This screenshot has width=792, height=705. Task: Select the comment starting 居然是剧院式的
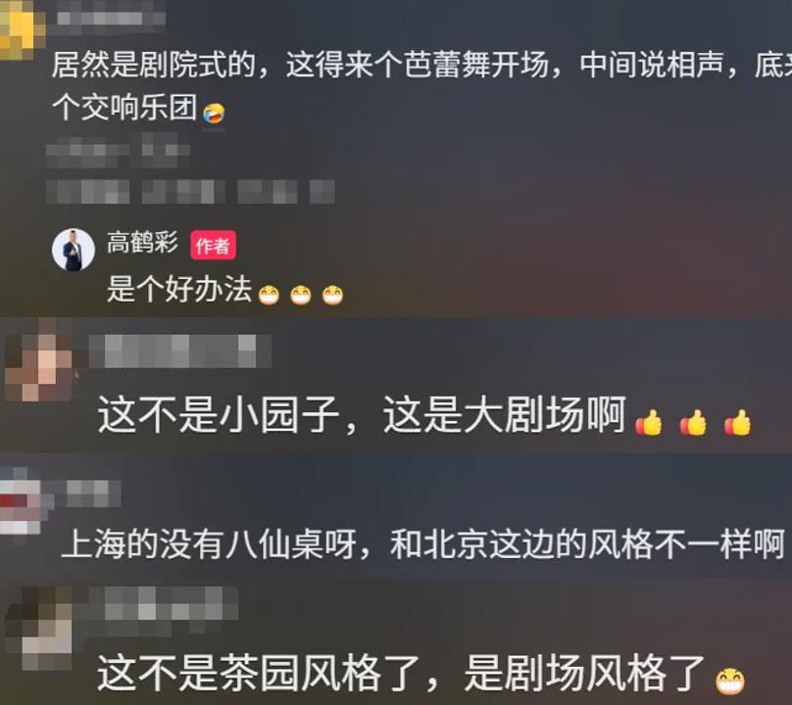421,86
